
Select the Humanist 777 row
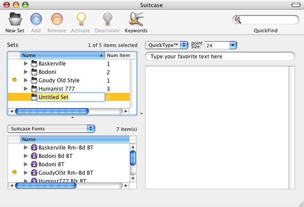(69, 89)
